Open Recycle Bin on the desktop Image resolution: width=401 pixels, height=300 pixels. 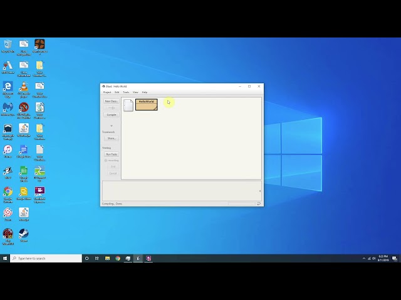pos(8,46)
